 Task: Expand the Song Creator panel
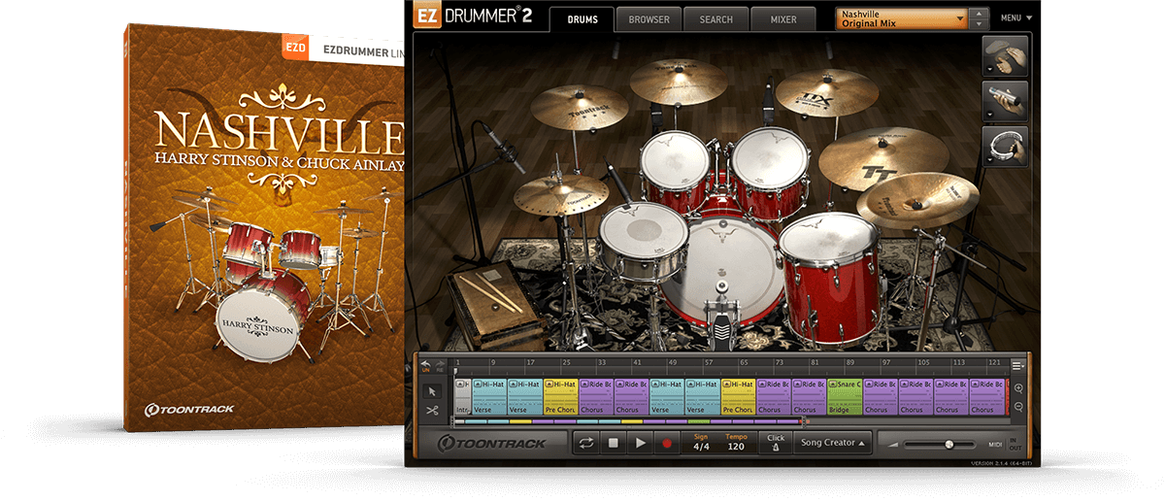pos(832,443)
